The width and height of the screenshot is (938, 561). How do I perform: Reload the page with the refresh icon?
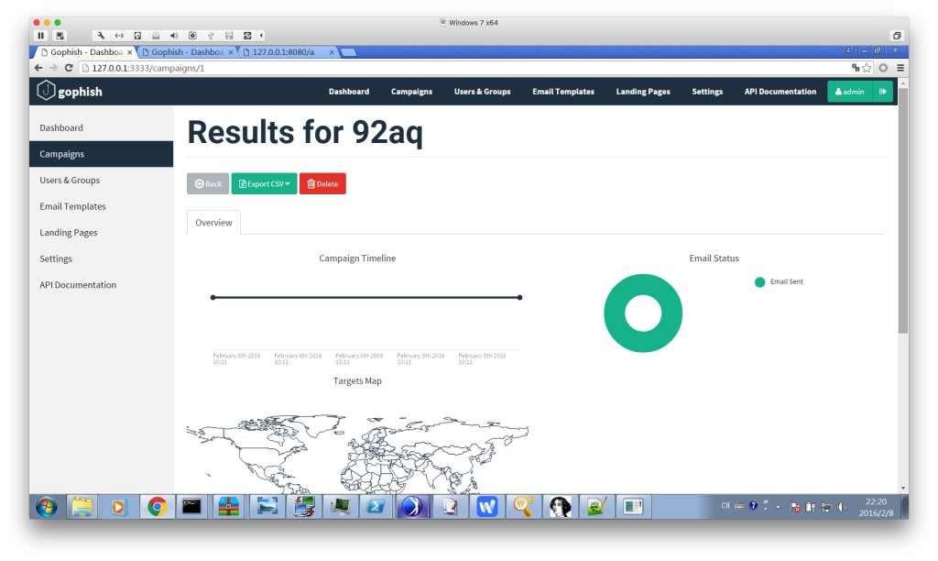click(69, 68)
